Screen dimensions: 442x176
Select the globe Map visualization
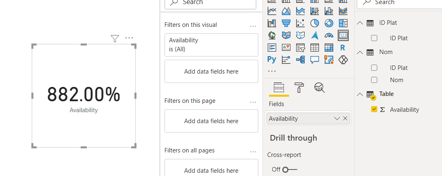point(272,35)
